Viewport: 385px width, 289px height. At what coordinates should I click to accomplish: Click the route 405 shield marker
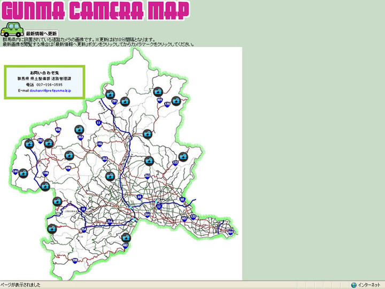(58, 130)
